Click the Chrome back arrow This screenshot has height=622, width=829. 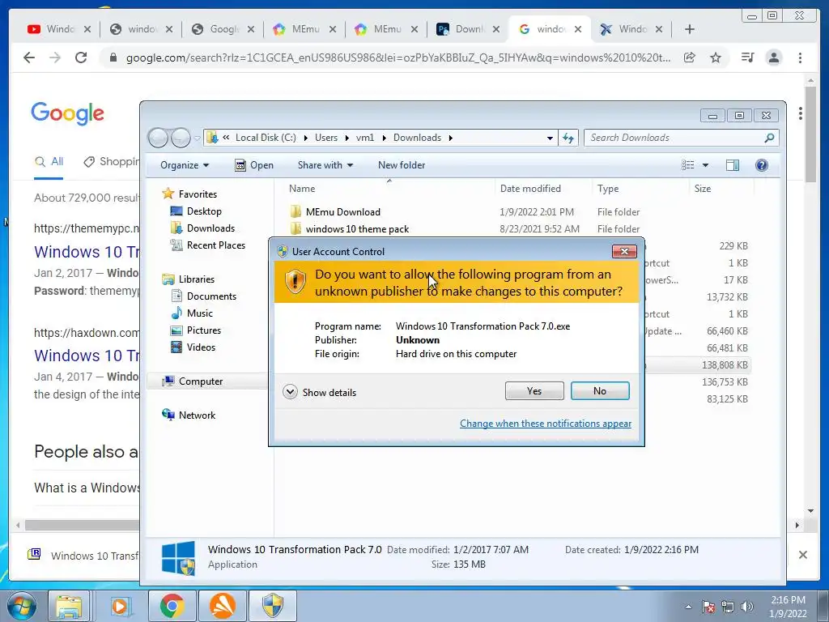[29, 58]
